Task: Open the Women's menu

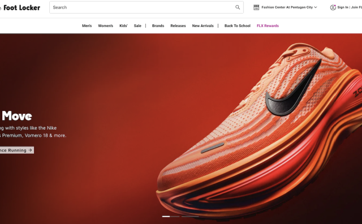Action: (106, 26)
